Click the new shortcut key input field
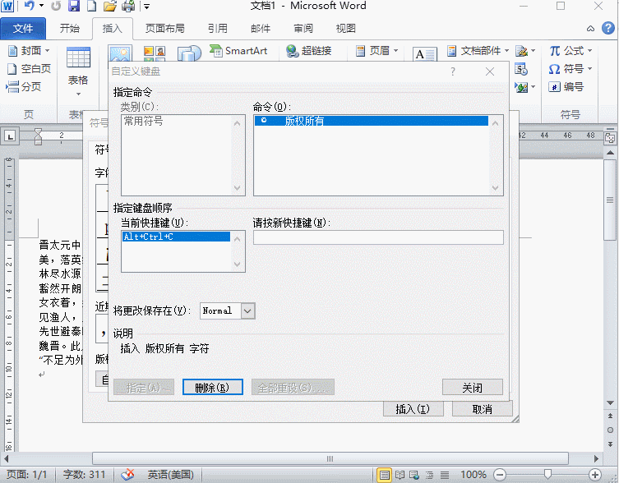The width and height of the screenshot is (619, 483). [x=378, y=237]
